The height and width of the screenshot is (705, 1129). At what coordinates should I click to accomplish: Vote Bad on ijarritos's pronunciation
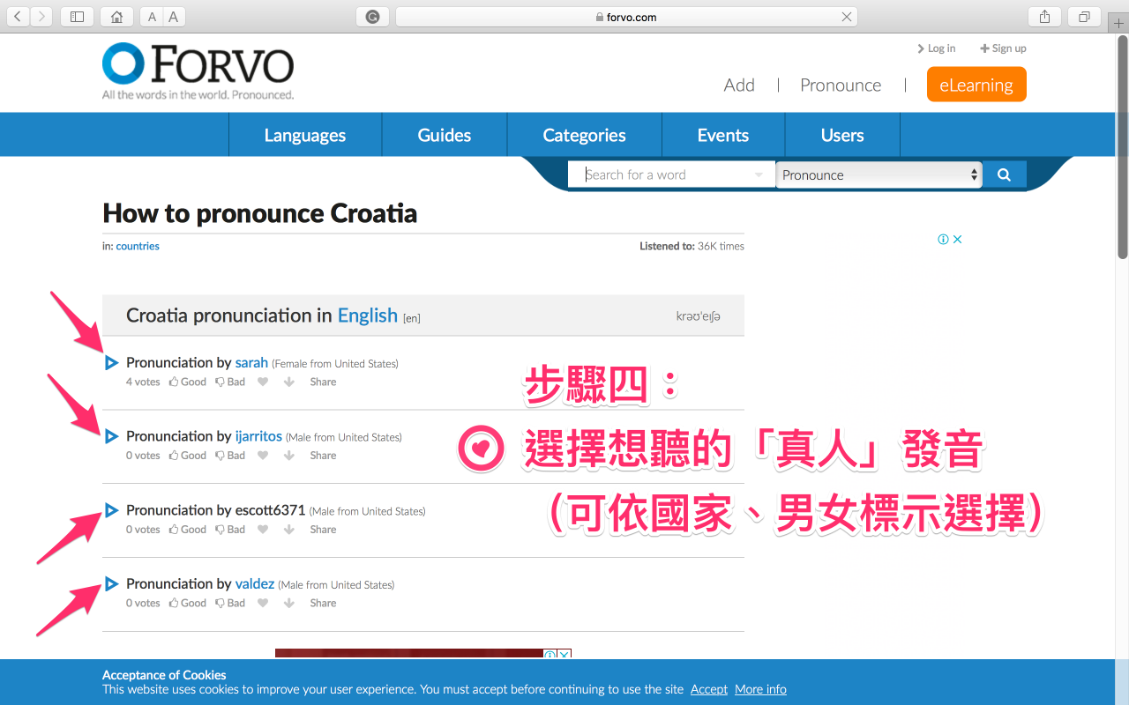(x=230, y=456)
